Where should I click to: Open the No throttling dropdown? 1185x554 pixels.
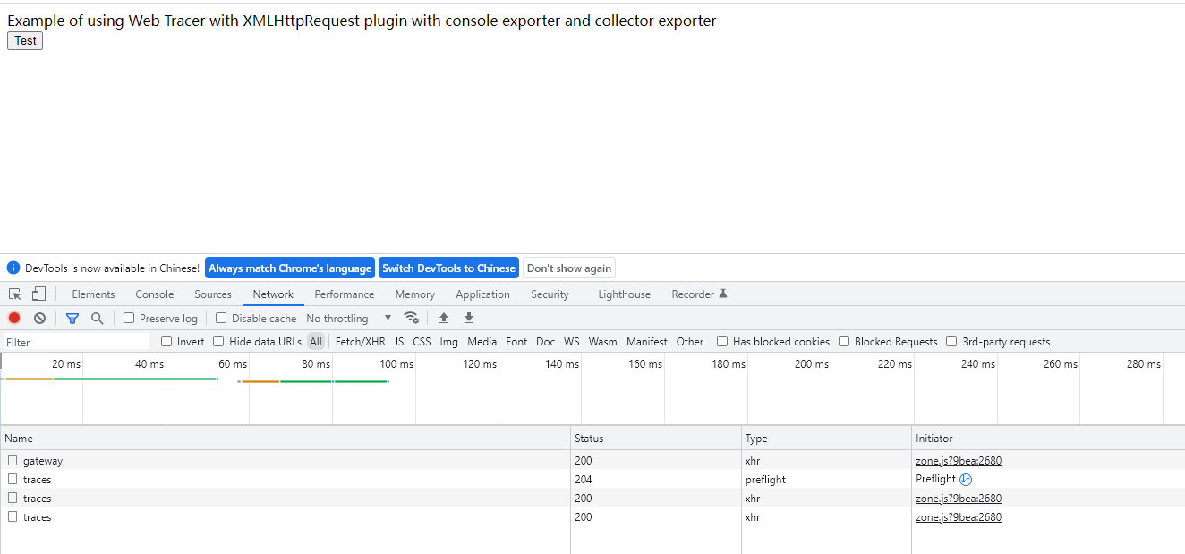coord(349,318)
